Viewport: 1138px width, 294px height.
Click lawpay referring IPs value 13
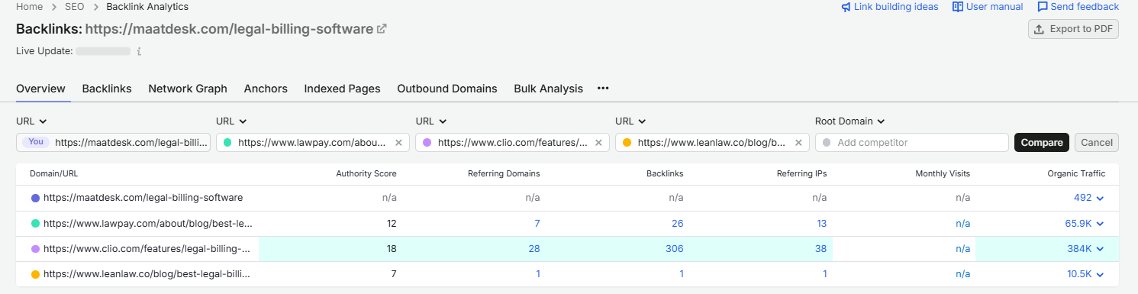(x=821, y=224)
